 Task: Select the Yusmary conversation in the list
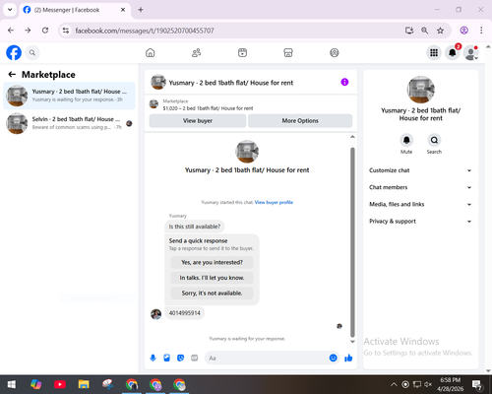click(x=69, y=96)
